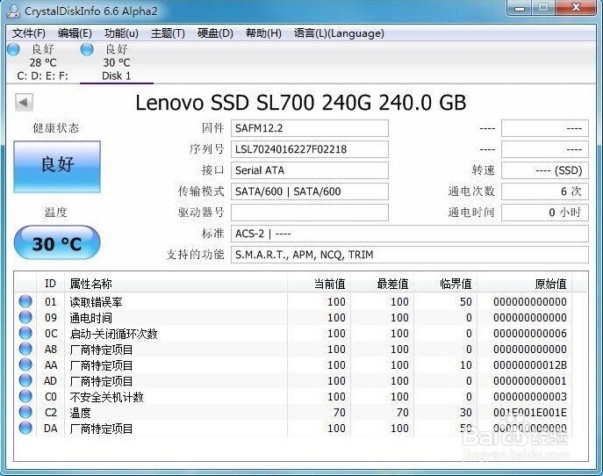
Task: Click the interface field Serial ATA
Action: 310,170
